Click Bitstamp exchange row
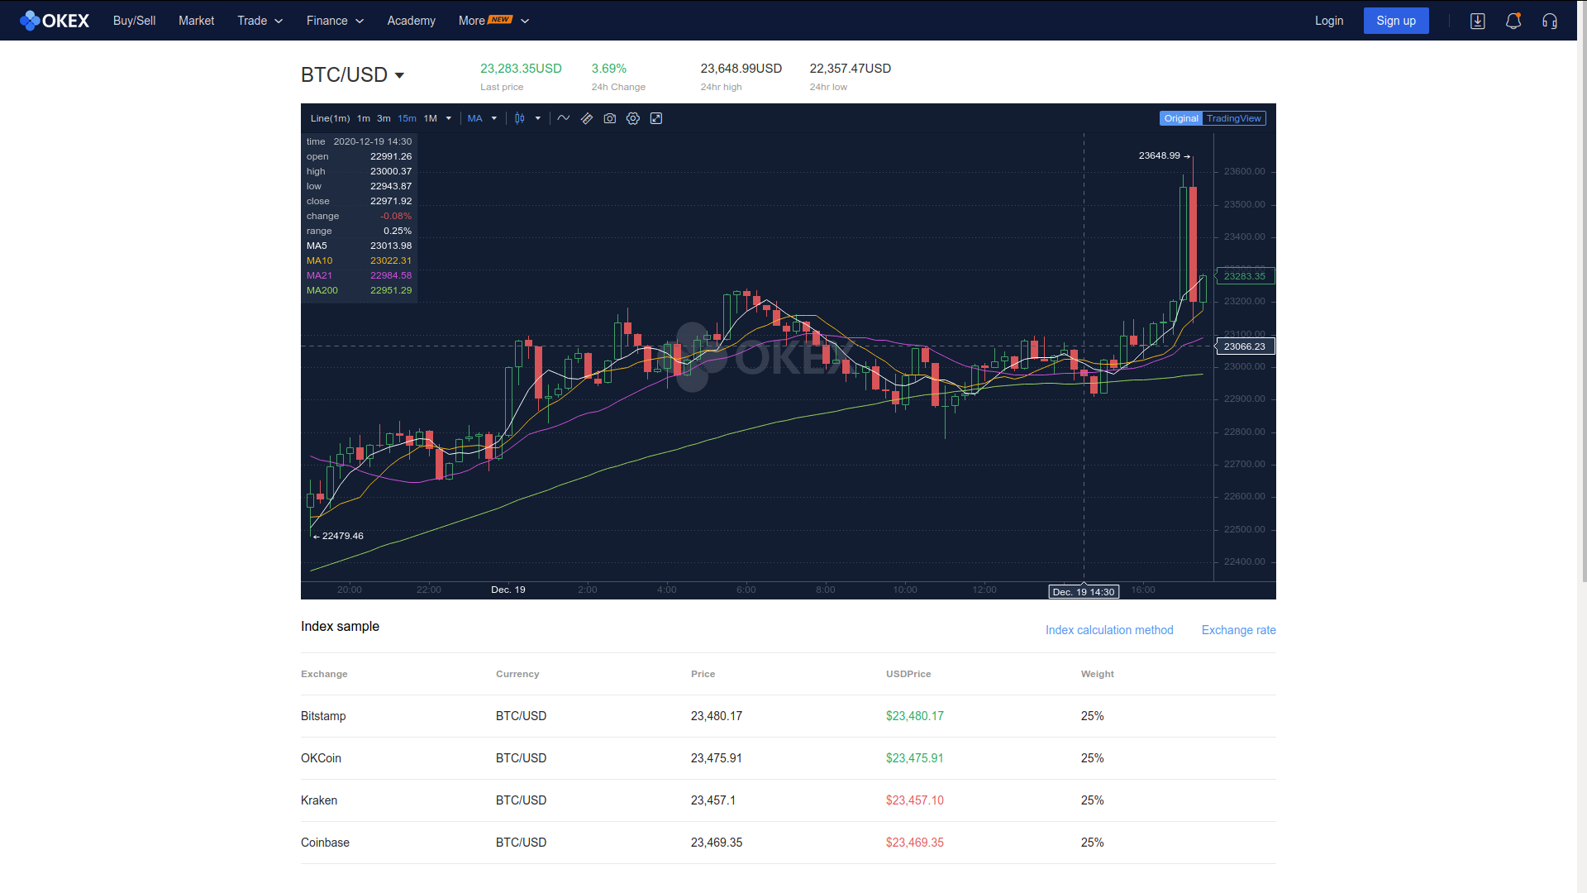This screenshot has width=1587, height=893. 789,716
